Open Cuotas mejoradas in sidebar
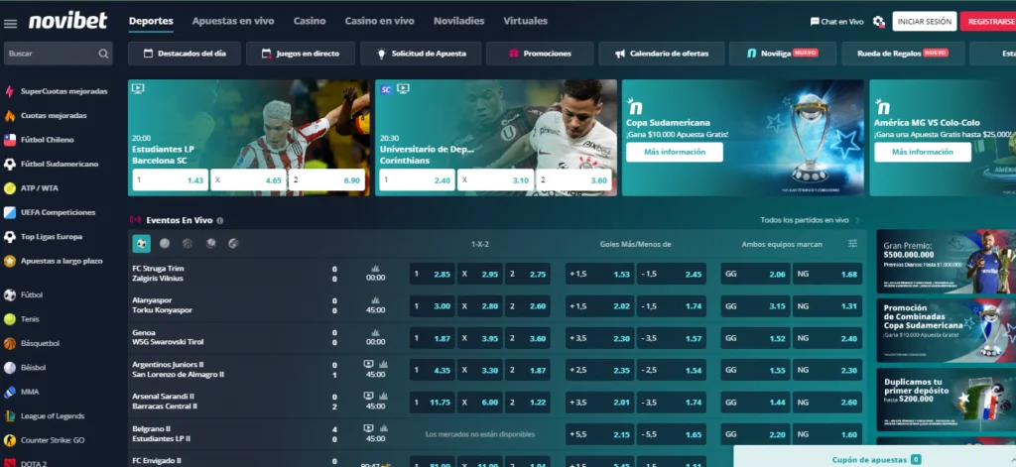 coord(46,116)
